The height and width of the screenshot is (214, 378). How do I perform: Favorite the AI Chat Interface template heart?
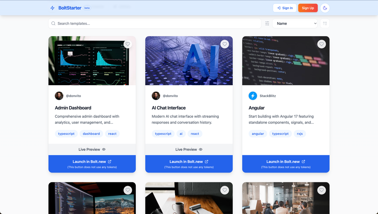(224, 44)
